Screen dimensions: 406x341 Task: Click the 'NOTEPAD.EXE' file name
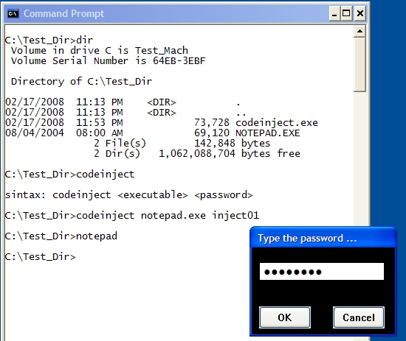click(268, 133)
